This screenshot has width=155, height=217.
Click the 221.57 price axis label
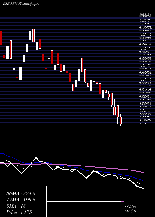(145, 75)
